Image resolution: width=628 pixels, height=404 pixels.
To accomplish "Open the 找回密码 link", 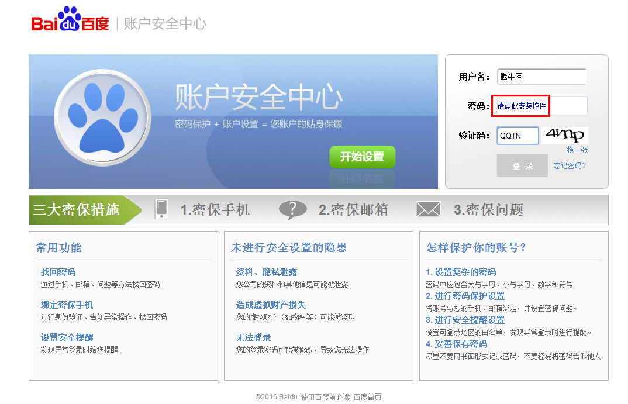I will coord(58,272).
